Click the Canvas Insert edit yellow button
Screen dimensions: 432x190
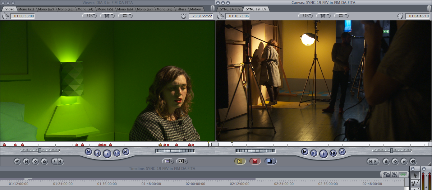pyautogui.click(x=240, y=161)
